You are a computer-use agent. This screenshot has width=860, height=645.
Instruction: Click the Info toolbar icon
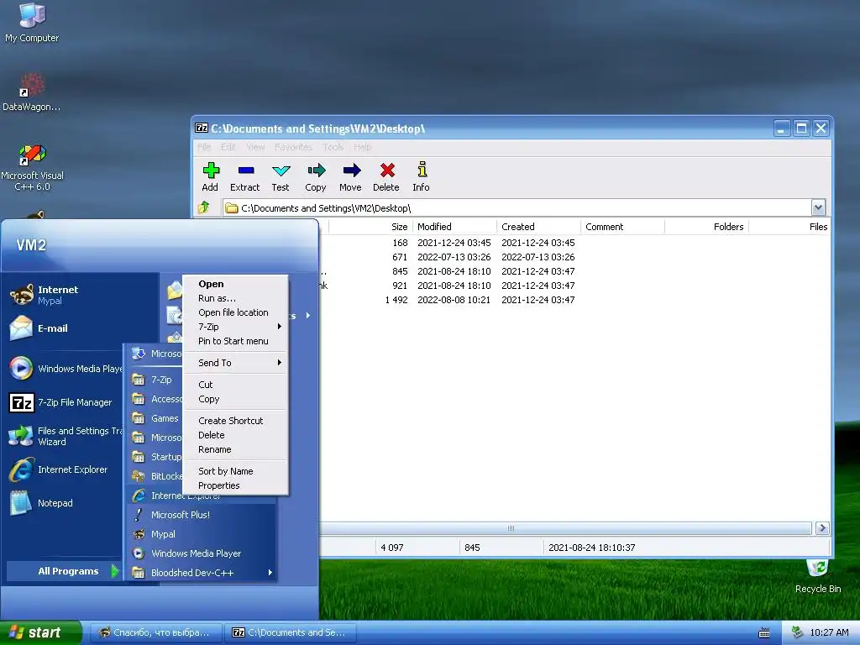(x=422, y=176)
